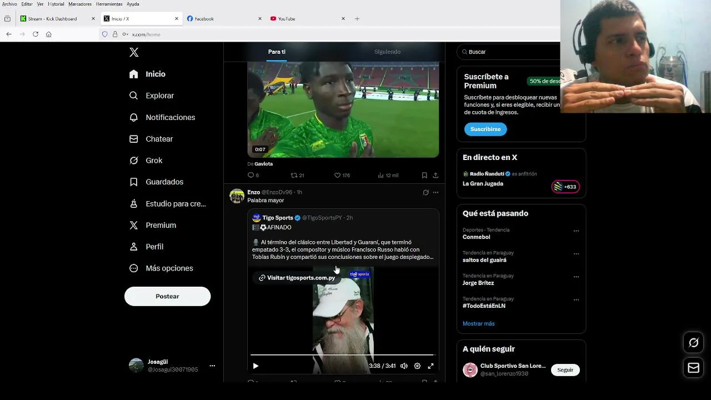Open Conmebol trend
Screen dimensions: 711x400
tap(476, 237)
